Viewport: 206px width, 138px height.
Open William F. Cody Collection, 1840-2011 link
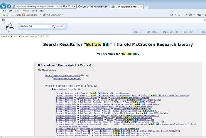click(x=65, y=86)
